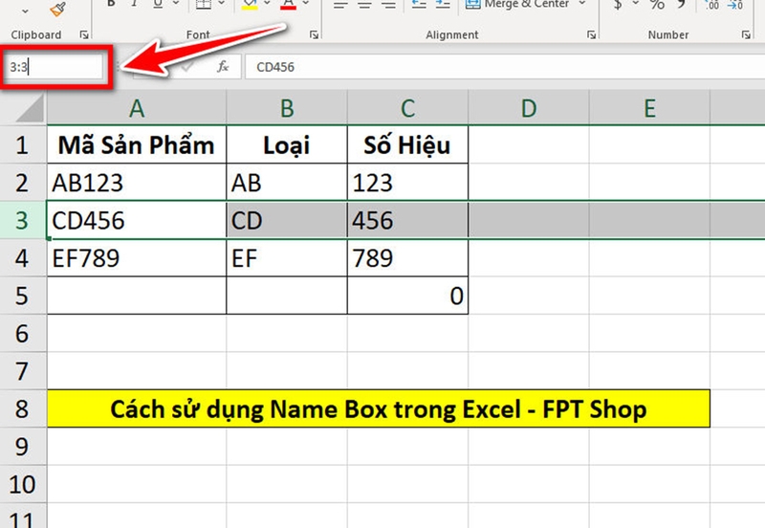The width and height of the screenshot is (765, 528).
Task: Expand the Borders dropdown arrow
Action: 222,4
